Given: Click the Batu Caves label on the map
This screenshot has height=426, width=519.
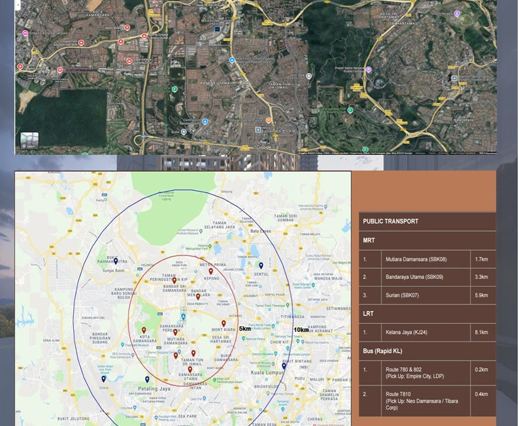Looking at the screenshot, I should 261,231.
